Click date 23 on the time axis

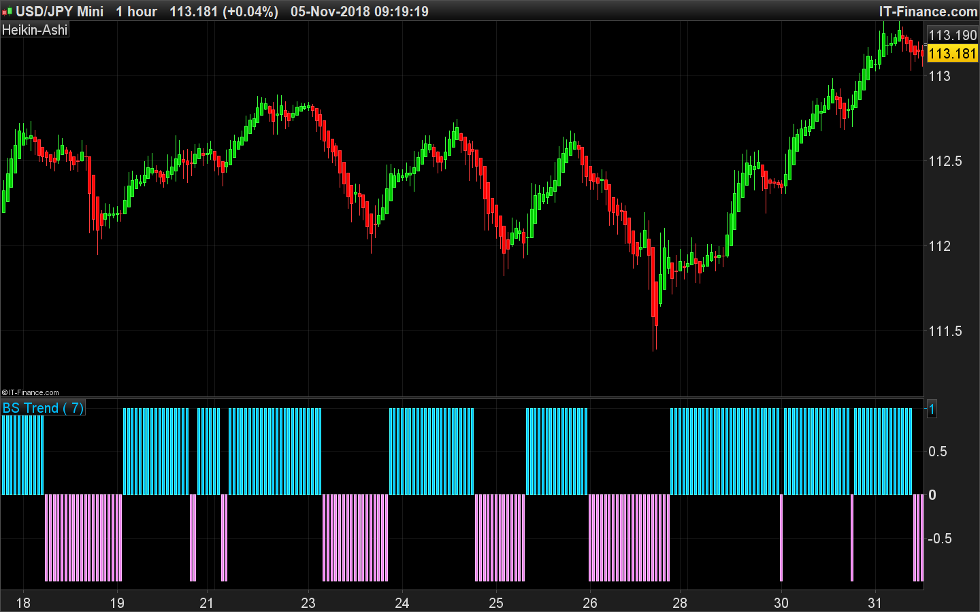(308, 603)
